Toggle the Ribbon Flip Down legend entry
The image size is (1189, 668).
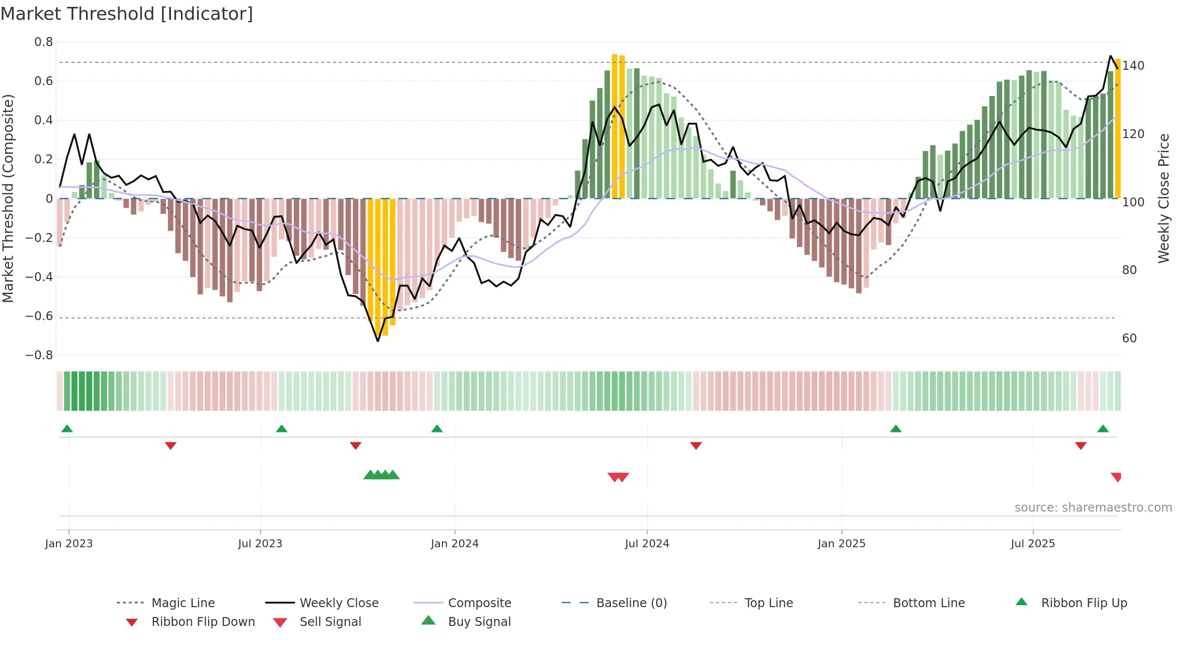click(190, 621)
